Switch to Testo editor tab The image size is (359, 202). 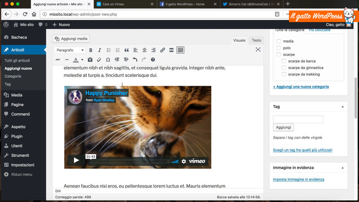(x=256, y=40)
